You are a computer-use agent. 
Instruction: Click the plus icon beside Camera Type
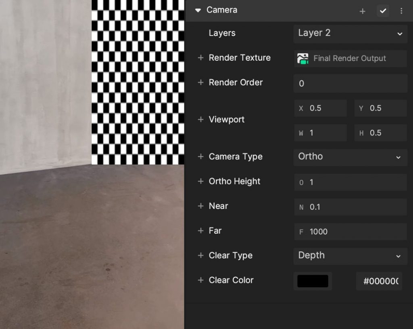click(x=201, y=156)
